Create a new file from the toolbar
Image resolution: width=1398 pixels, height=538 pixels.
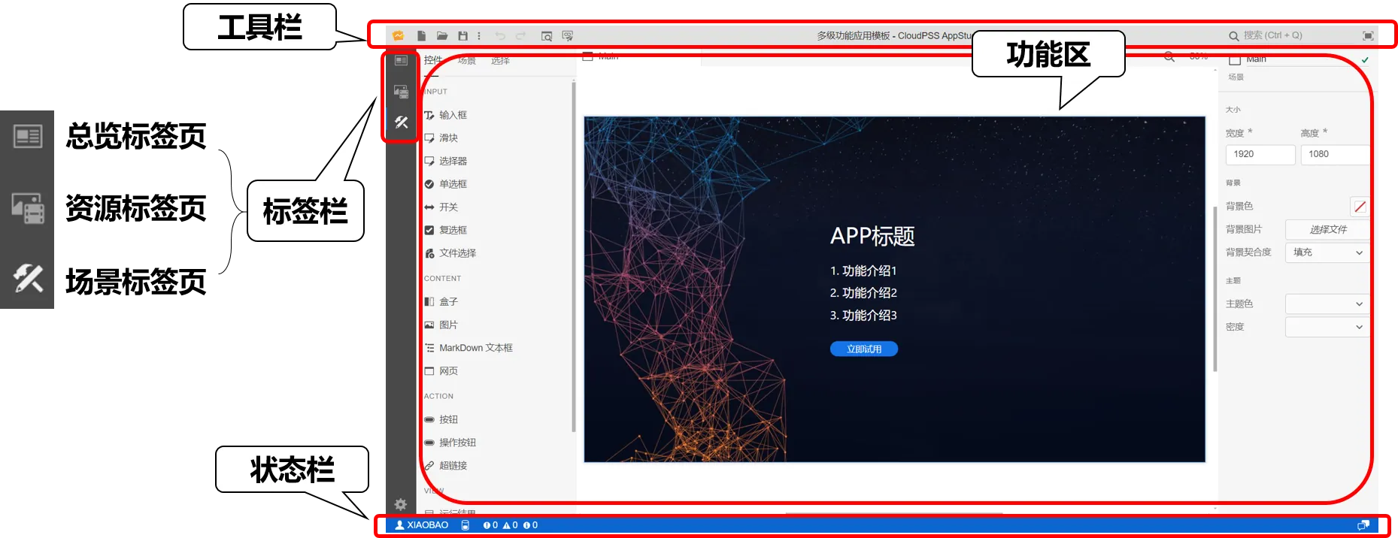(x=422, y=35)
